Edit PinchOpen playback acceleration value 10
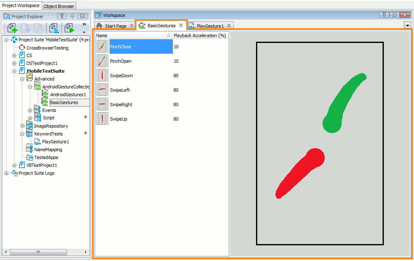 pos(176,61)
